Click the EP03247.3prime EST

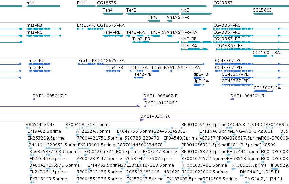click(145, 155)
